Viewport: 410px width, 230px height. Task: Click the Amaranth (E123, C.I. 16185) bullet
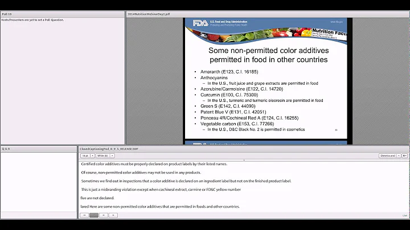[x=229, y=72]
